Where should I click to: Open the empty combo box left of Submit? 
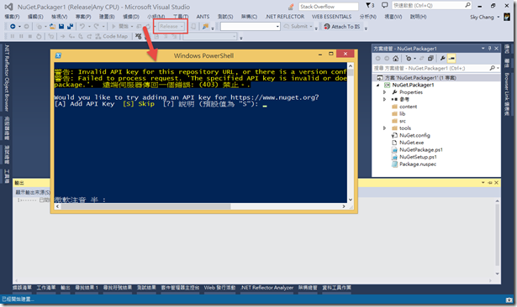coord(251,26)
